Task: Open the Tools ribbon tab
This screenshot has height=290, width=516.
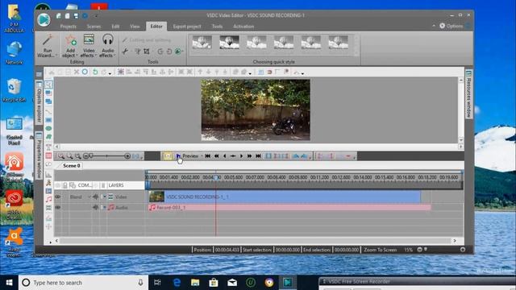Action: (x=217, y=27)
